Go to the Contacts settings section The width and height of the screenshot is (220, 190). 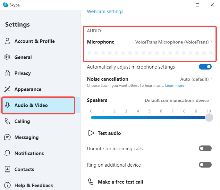(24, 169)
